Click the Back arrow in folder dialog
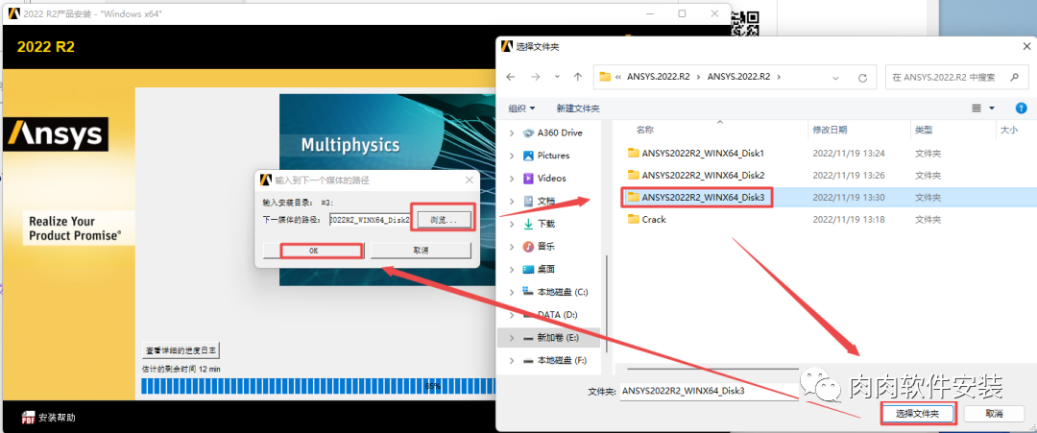Viewport: 1037px width, 433px height. click(511, 77)
